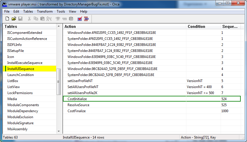This screenshot has height=142, width=247.
Task: Select the highlighted InstallUISequence table
Action: 29,69
